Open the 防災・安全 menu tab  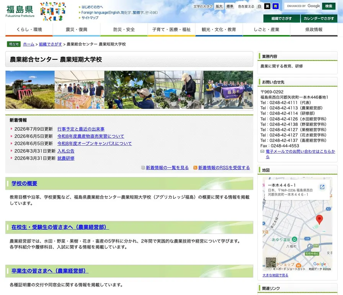coord(124,29)
